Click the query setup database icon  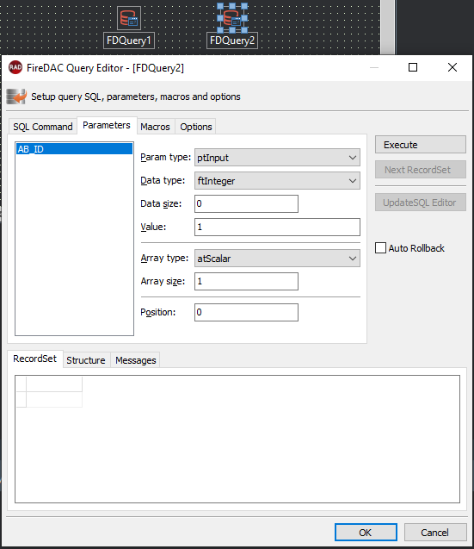16,97
